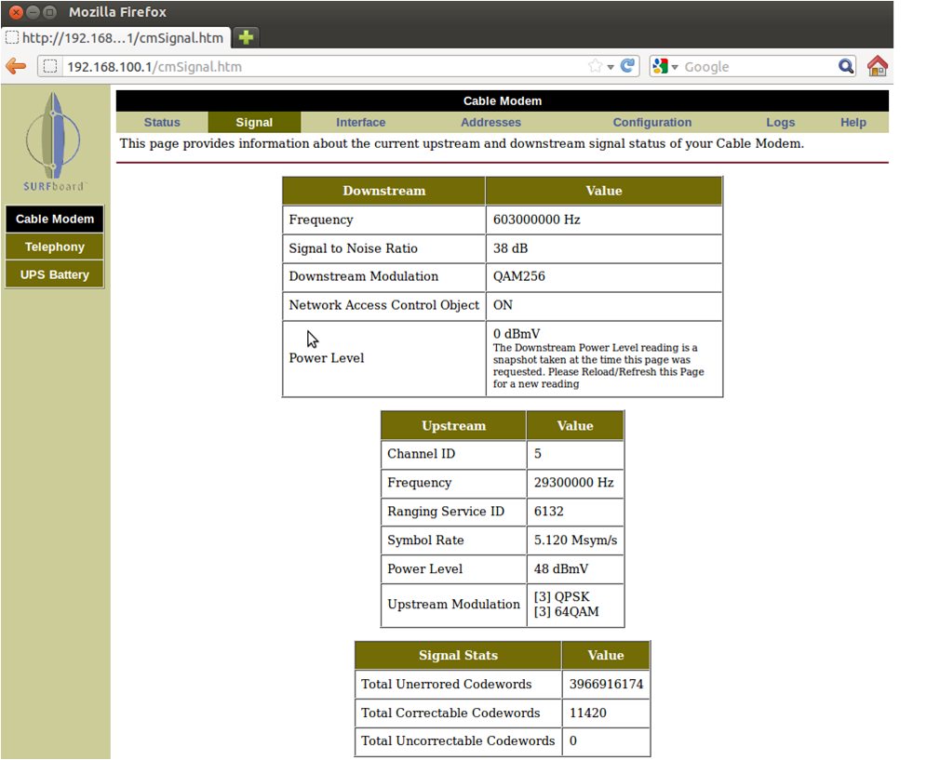Select Telephony in the sidebar
Image resolution: width=940 pixels, height=760 pixels.
pos(55,247)
